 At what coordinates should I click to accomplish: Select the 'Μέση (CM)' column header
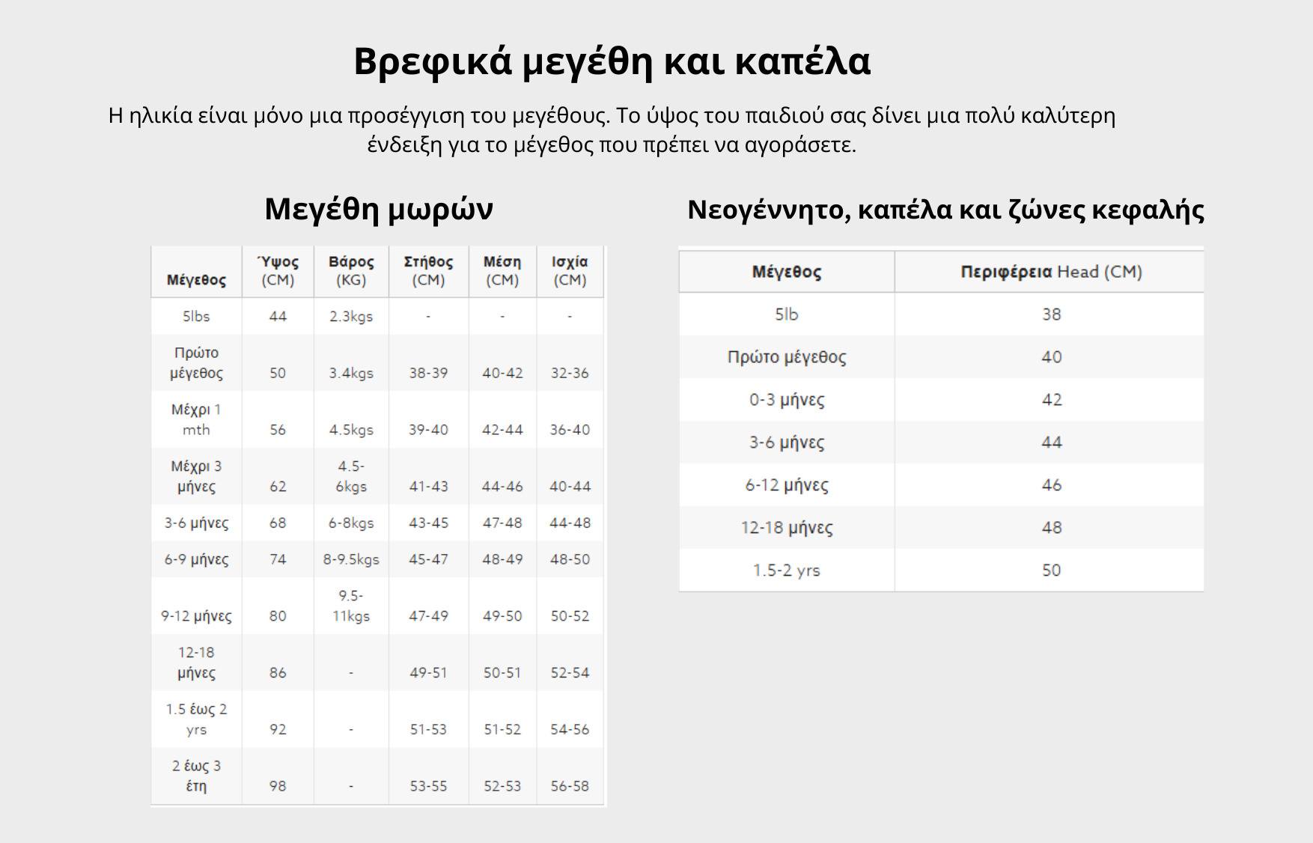point(502,271)
